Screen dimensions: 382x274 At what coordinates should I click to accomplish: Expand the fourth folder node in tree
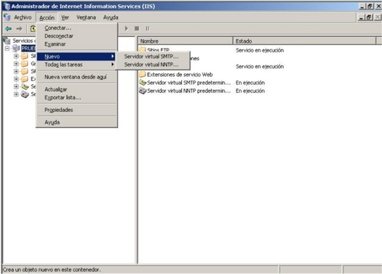[x=16, y=78]
